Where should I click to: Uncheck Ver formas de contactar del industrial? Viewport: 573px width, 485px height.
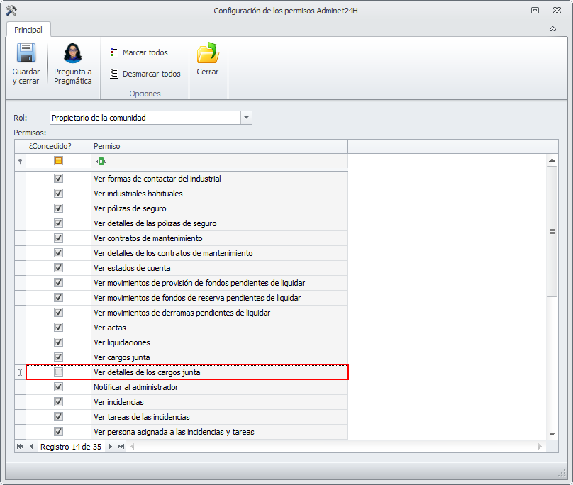pos(58,179)
